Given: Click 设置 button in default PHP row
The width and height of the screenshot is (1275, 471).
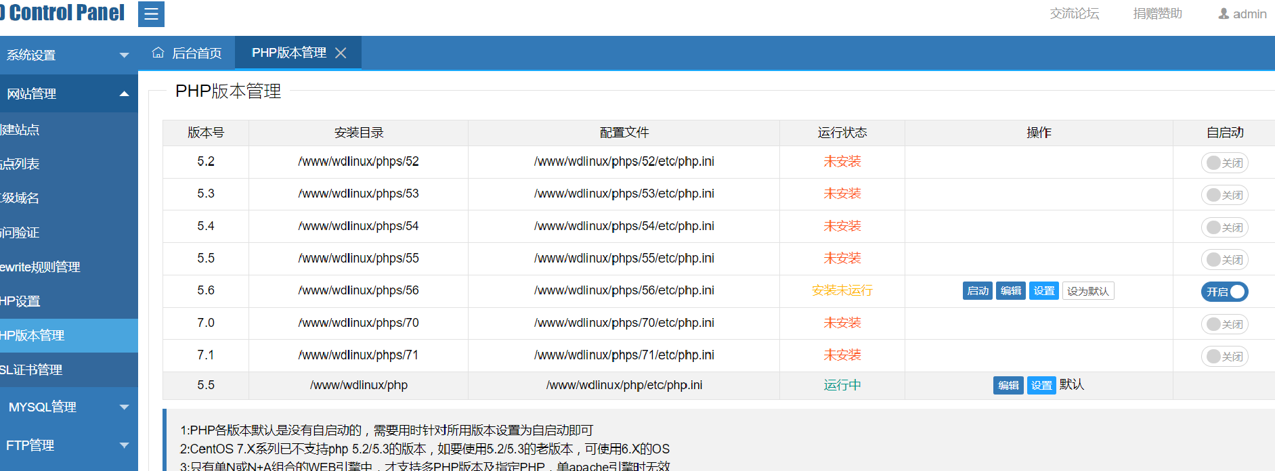Looking at the screenshot, I should [x=1041, y=386].
